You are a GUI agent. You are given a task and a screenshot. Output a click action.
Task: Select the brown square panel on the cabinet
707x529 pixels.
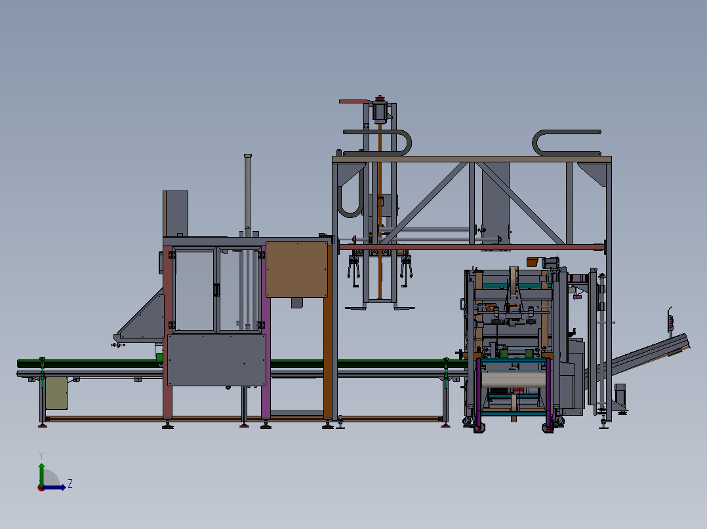tap(296, 269)
